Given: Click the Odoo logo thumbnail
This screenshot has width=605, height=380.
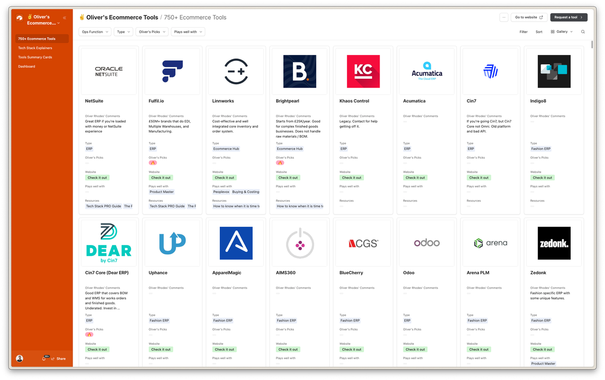Looking at the screenshot, I should pos(427,243).
